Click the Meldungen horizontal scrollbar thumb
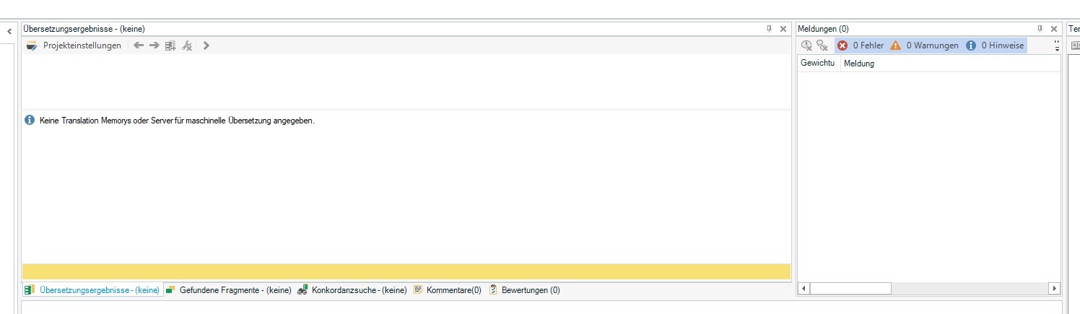This screenshot has height=314, width=1080. click(850, 289)
